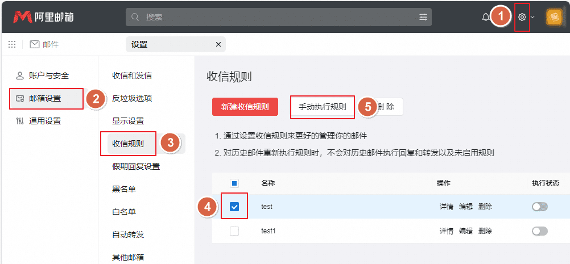Open 账户与安全 in the sidebar

48,75
